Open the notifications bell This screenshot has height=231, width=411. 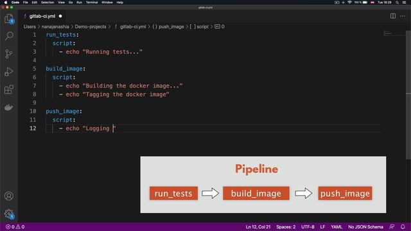click(x=403, y=227)
